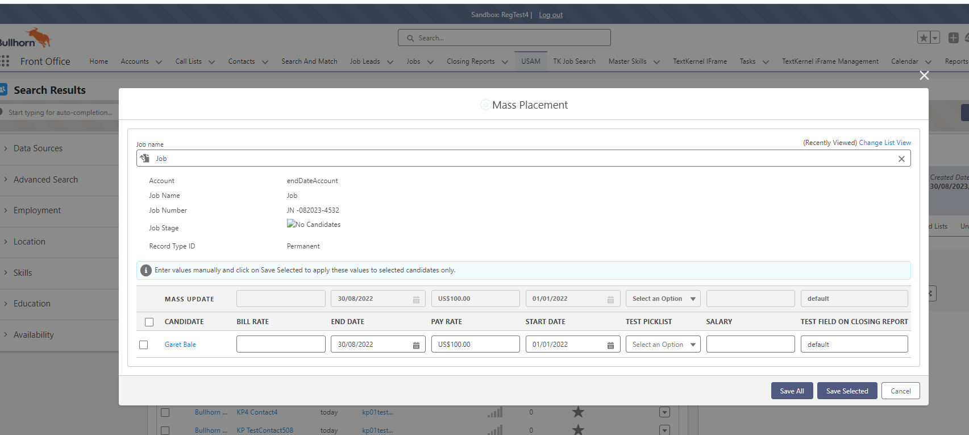Click the star in the KP TestContact508 row

[578, 429]
